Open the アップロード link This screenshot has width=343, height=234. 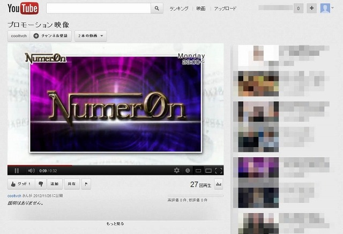(x=225, y=9)
